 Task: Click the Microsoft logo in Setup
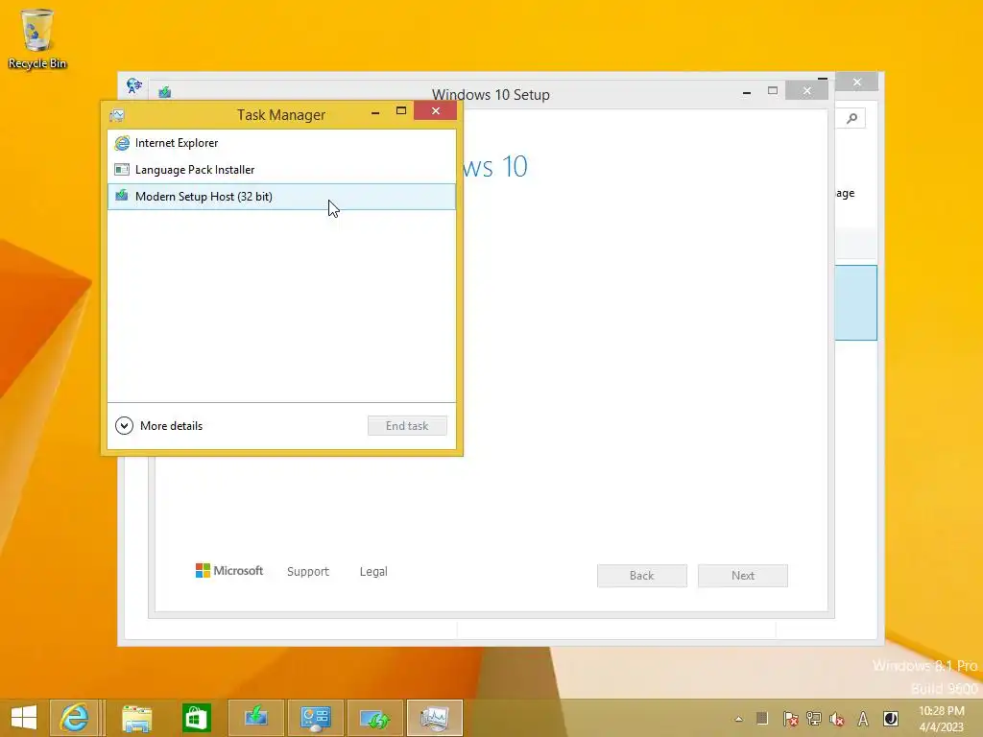(x=229, y=571)
